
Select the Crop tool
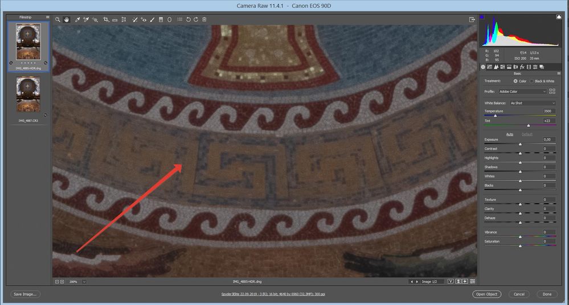(x=106, y=19)
